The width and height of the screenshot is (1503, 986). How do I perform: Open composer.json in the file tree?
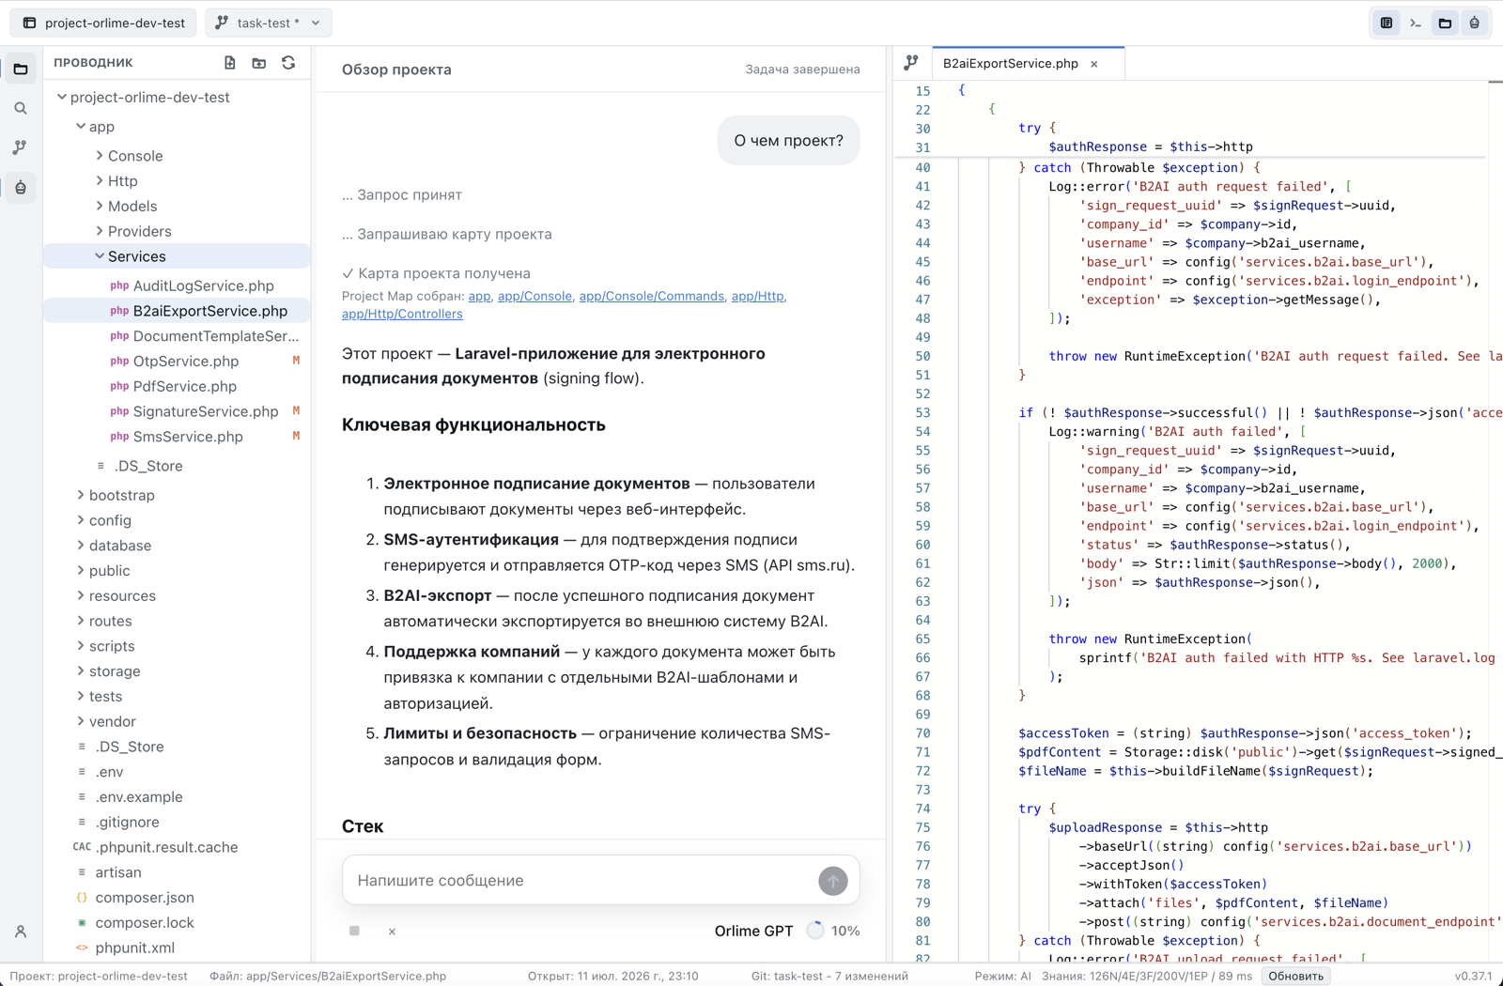coord(178,898)
